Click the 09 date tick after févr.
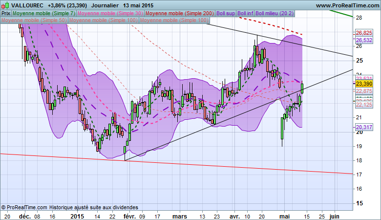Viewport: 381px width, 220px height. point(142,217)
